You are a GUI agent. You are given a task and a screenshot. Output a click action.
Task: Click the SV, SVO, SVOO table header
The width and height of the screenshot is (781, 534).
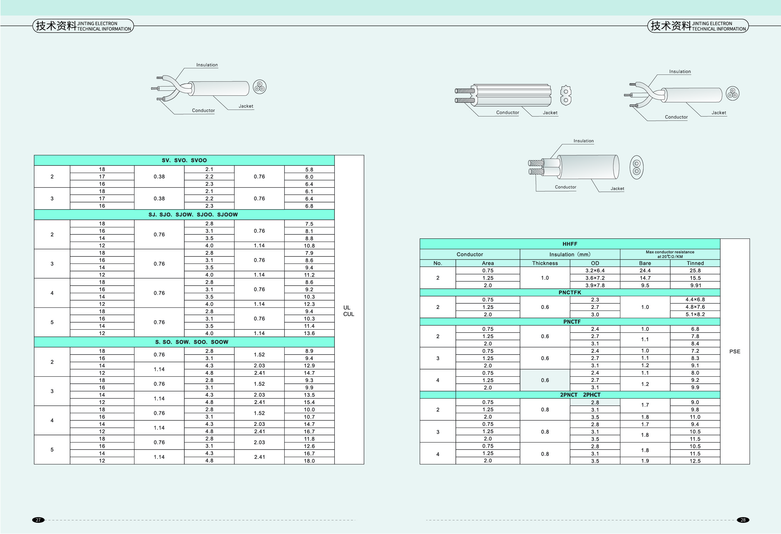[x=184, y=161]
